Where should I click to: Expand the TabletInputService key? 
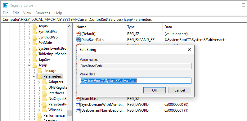pyautogui.click(x=29, y=54)
